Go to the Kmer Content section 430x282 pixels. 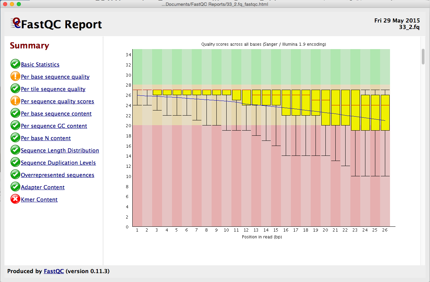(39, 199)
